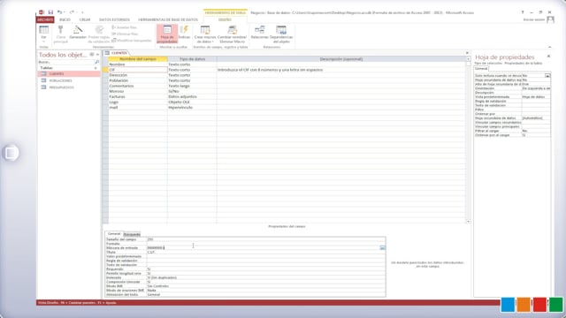Image resolution: width=566 pixels, height=318 pixels.
Task: Click the Buscar search box in navigation pane
Action: point(65,62)
